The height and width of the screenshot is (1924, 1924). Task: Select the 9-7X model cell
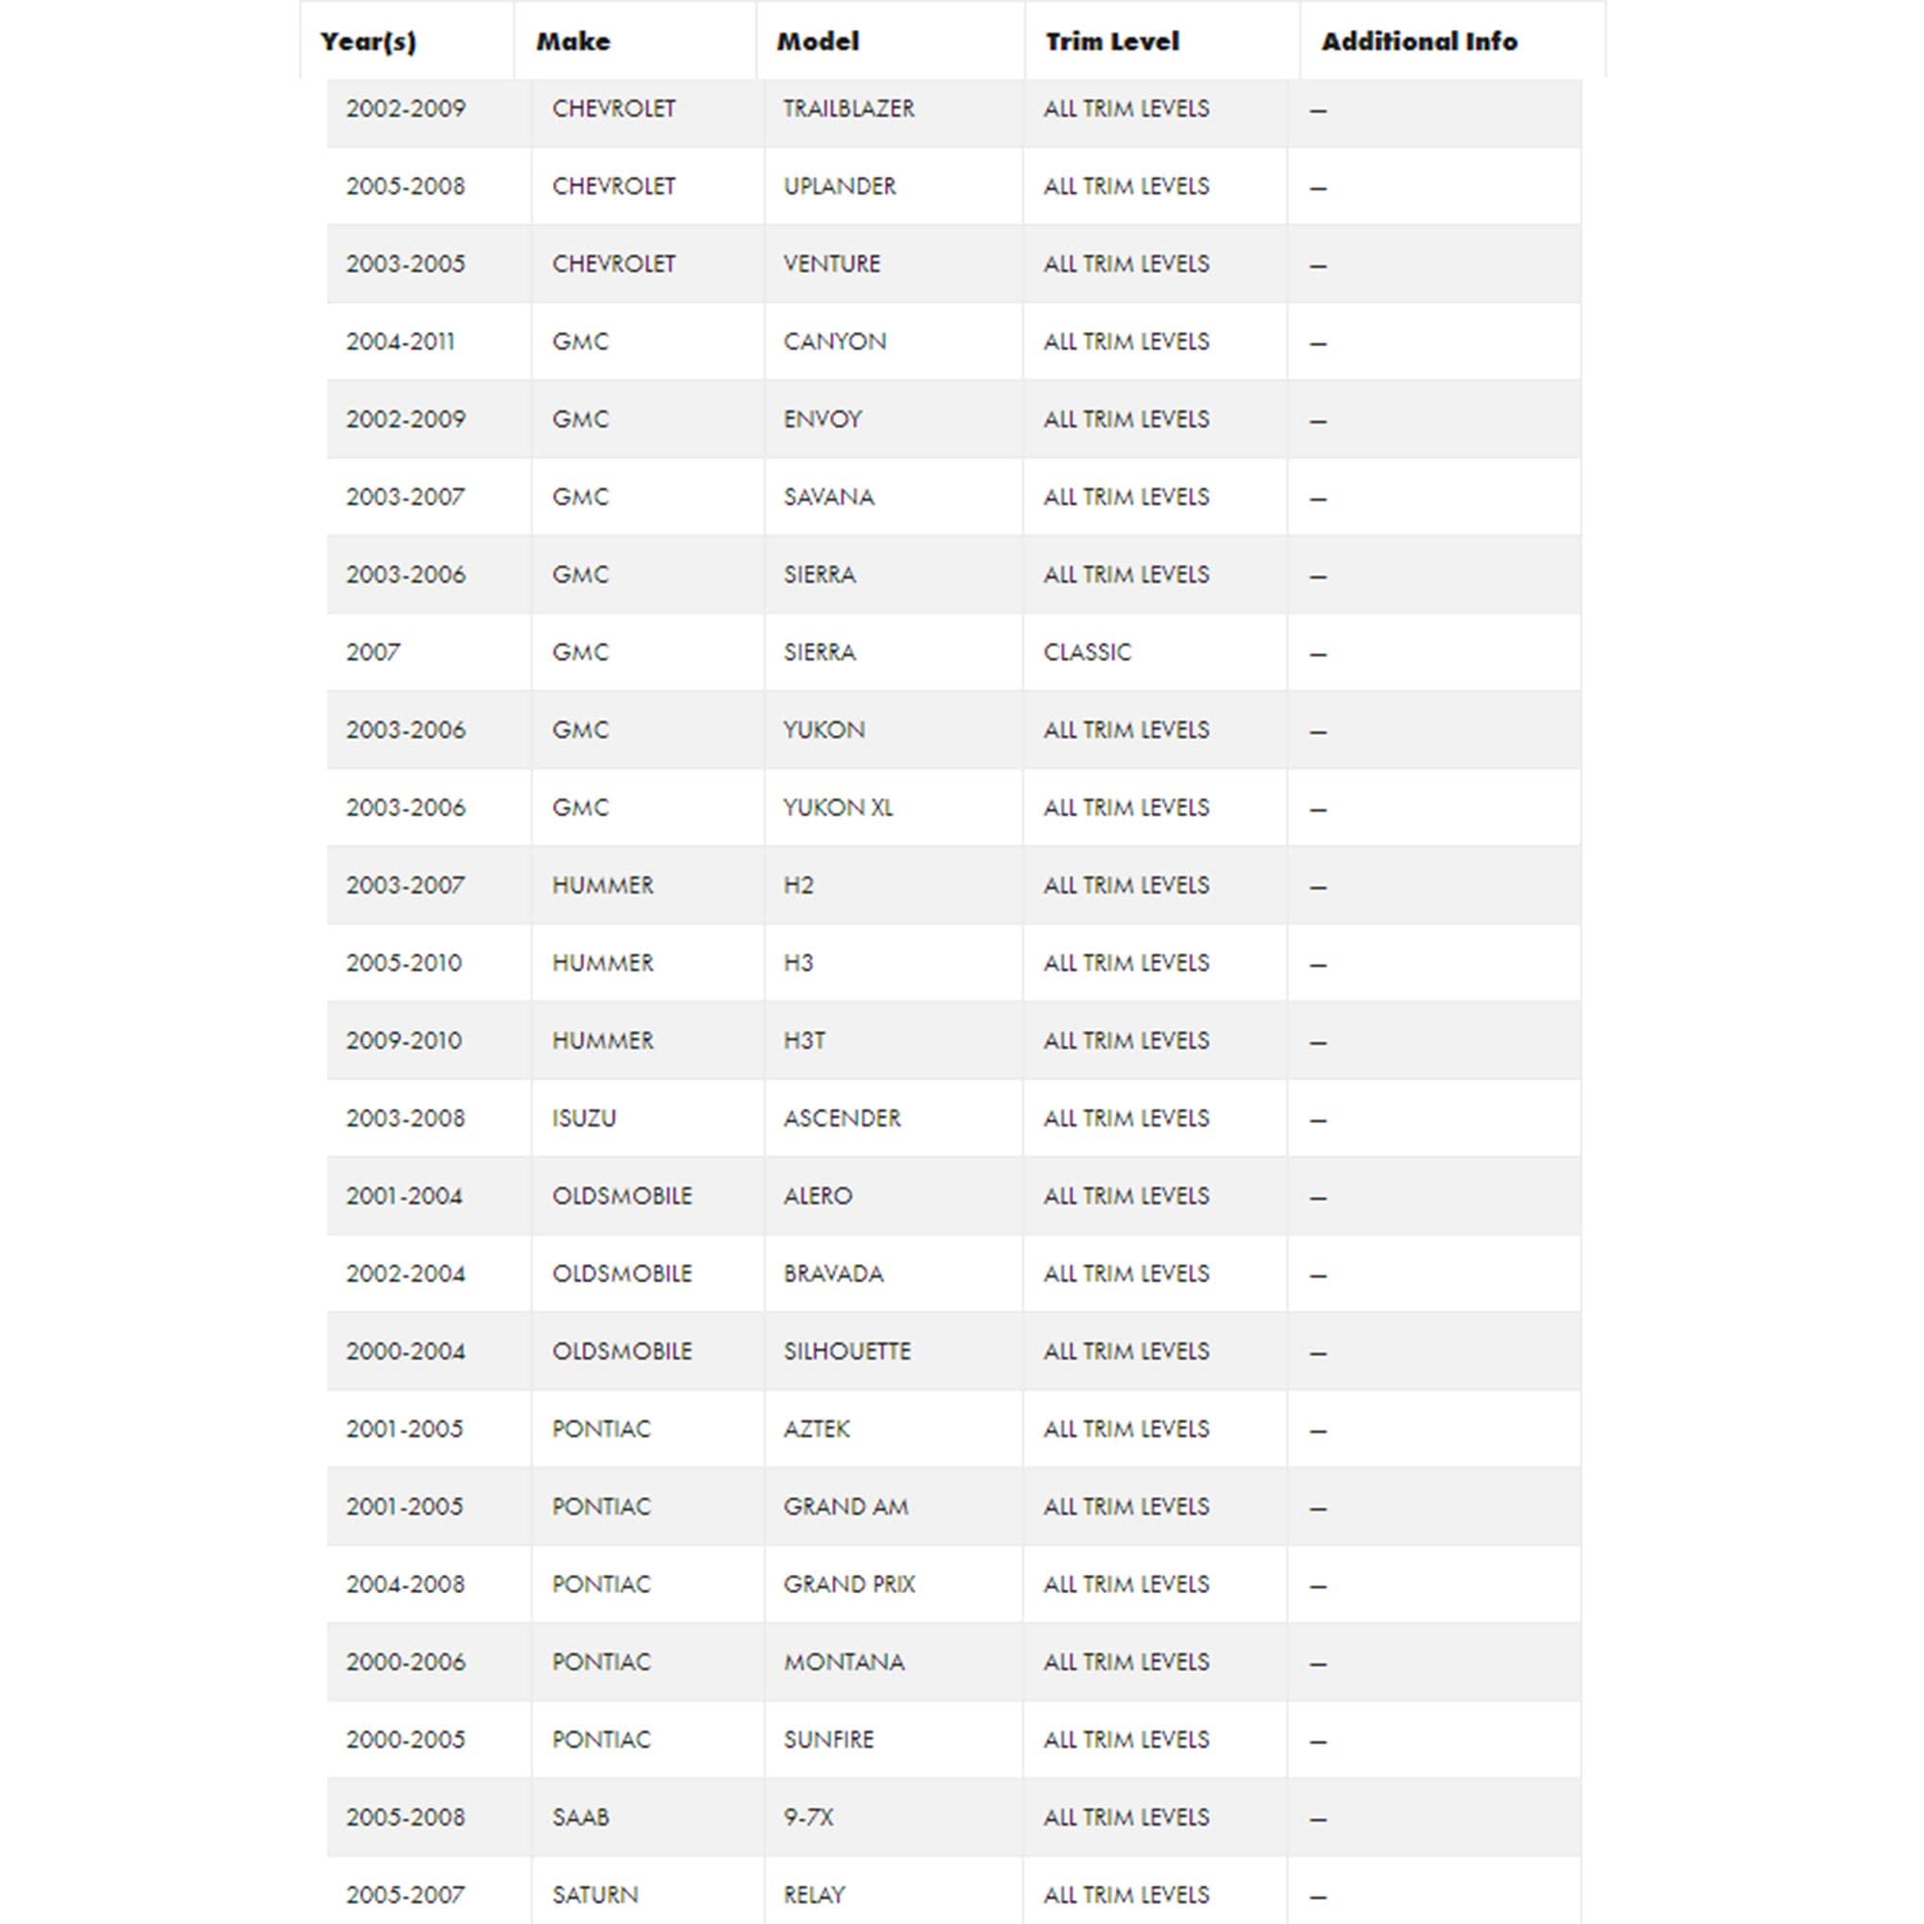[808, 1817]
